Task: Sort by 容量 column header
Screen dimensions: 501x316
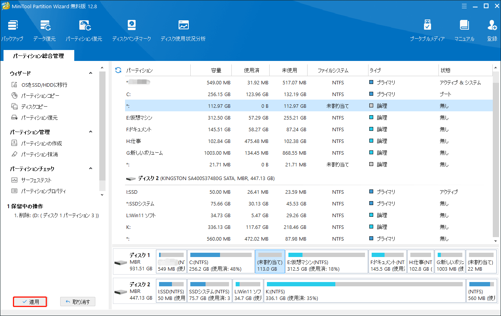Action: (211, 70)
